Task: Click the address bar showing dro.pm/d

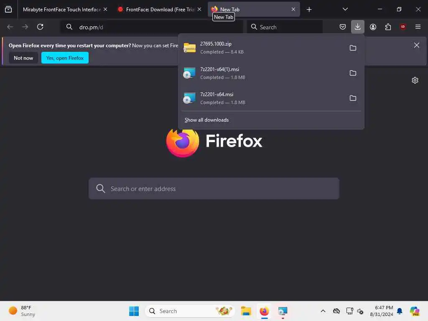Action: tap(151, 27)
